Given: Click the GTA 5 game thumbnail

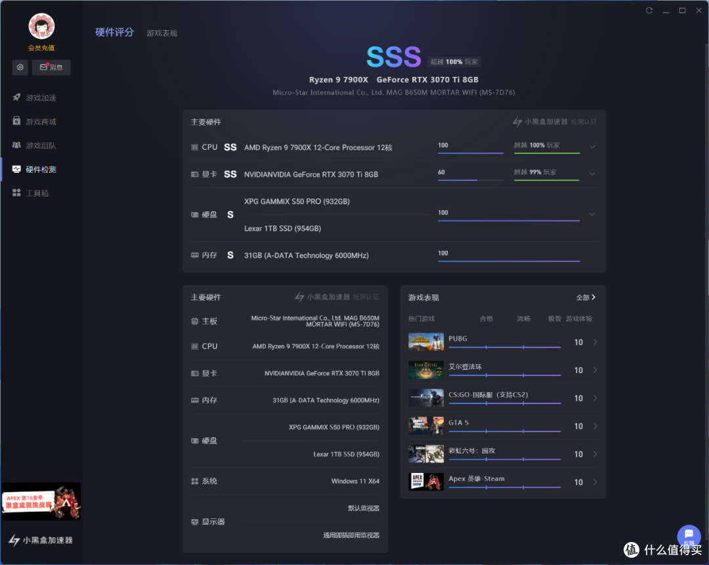Looking at the screenshot, I should [x=426, y=426].
